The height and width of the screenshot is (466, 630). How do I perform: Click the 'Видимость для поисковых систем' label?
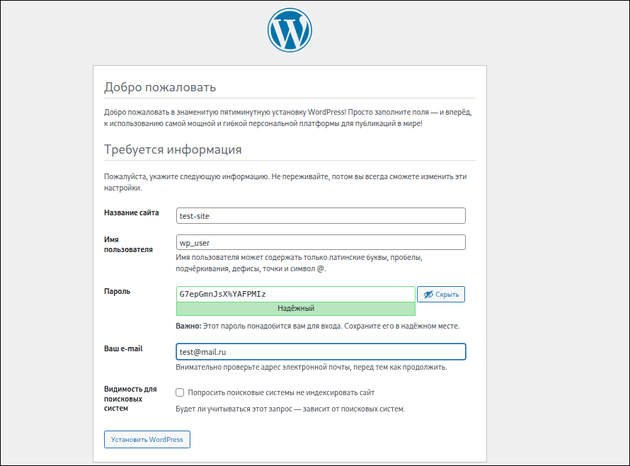coord(131,398)
